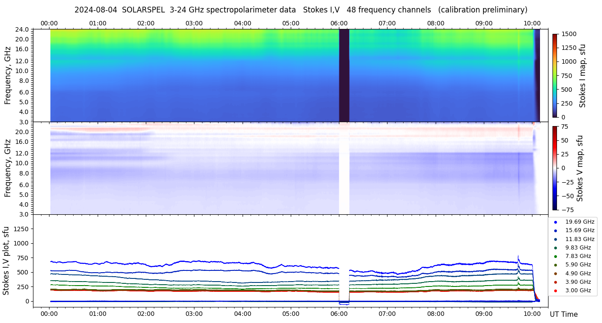Click the 19.69 GHz legend marker dot
The image size is (602, 323).
click(556, 222)
